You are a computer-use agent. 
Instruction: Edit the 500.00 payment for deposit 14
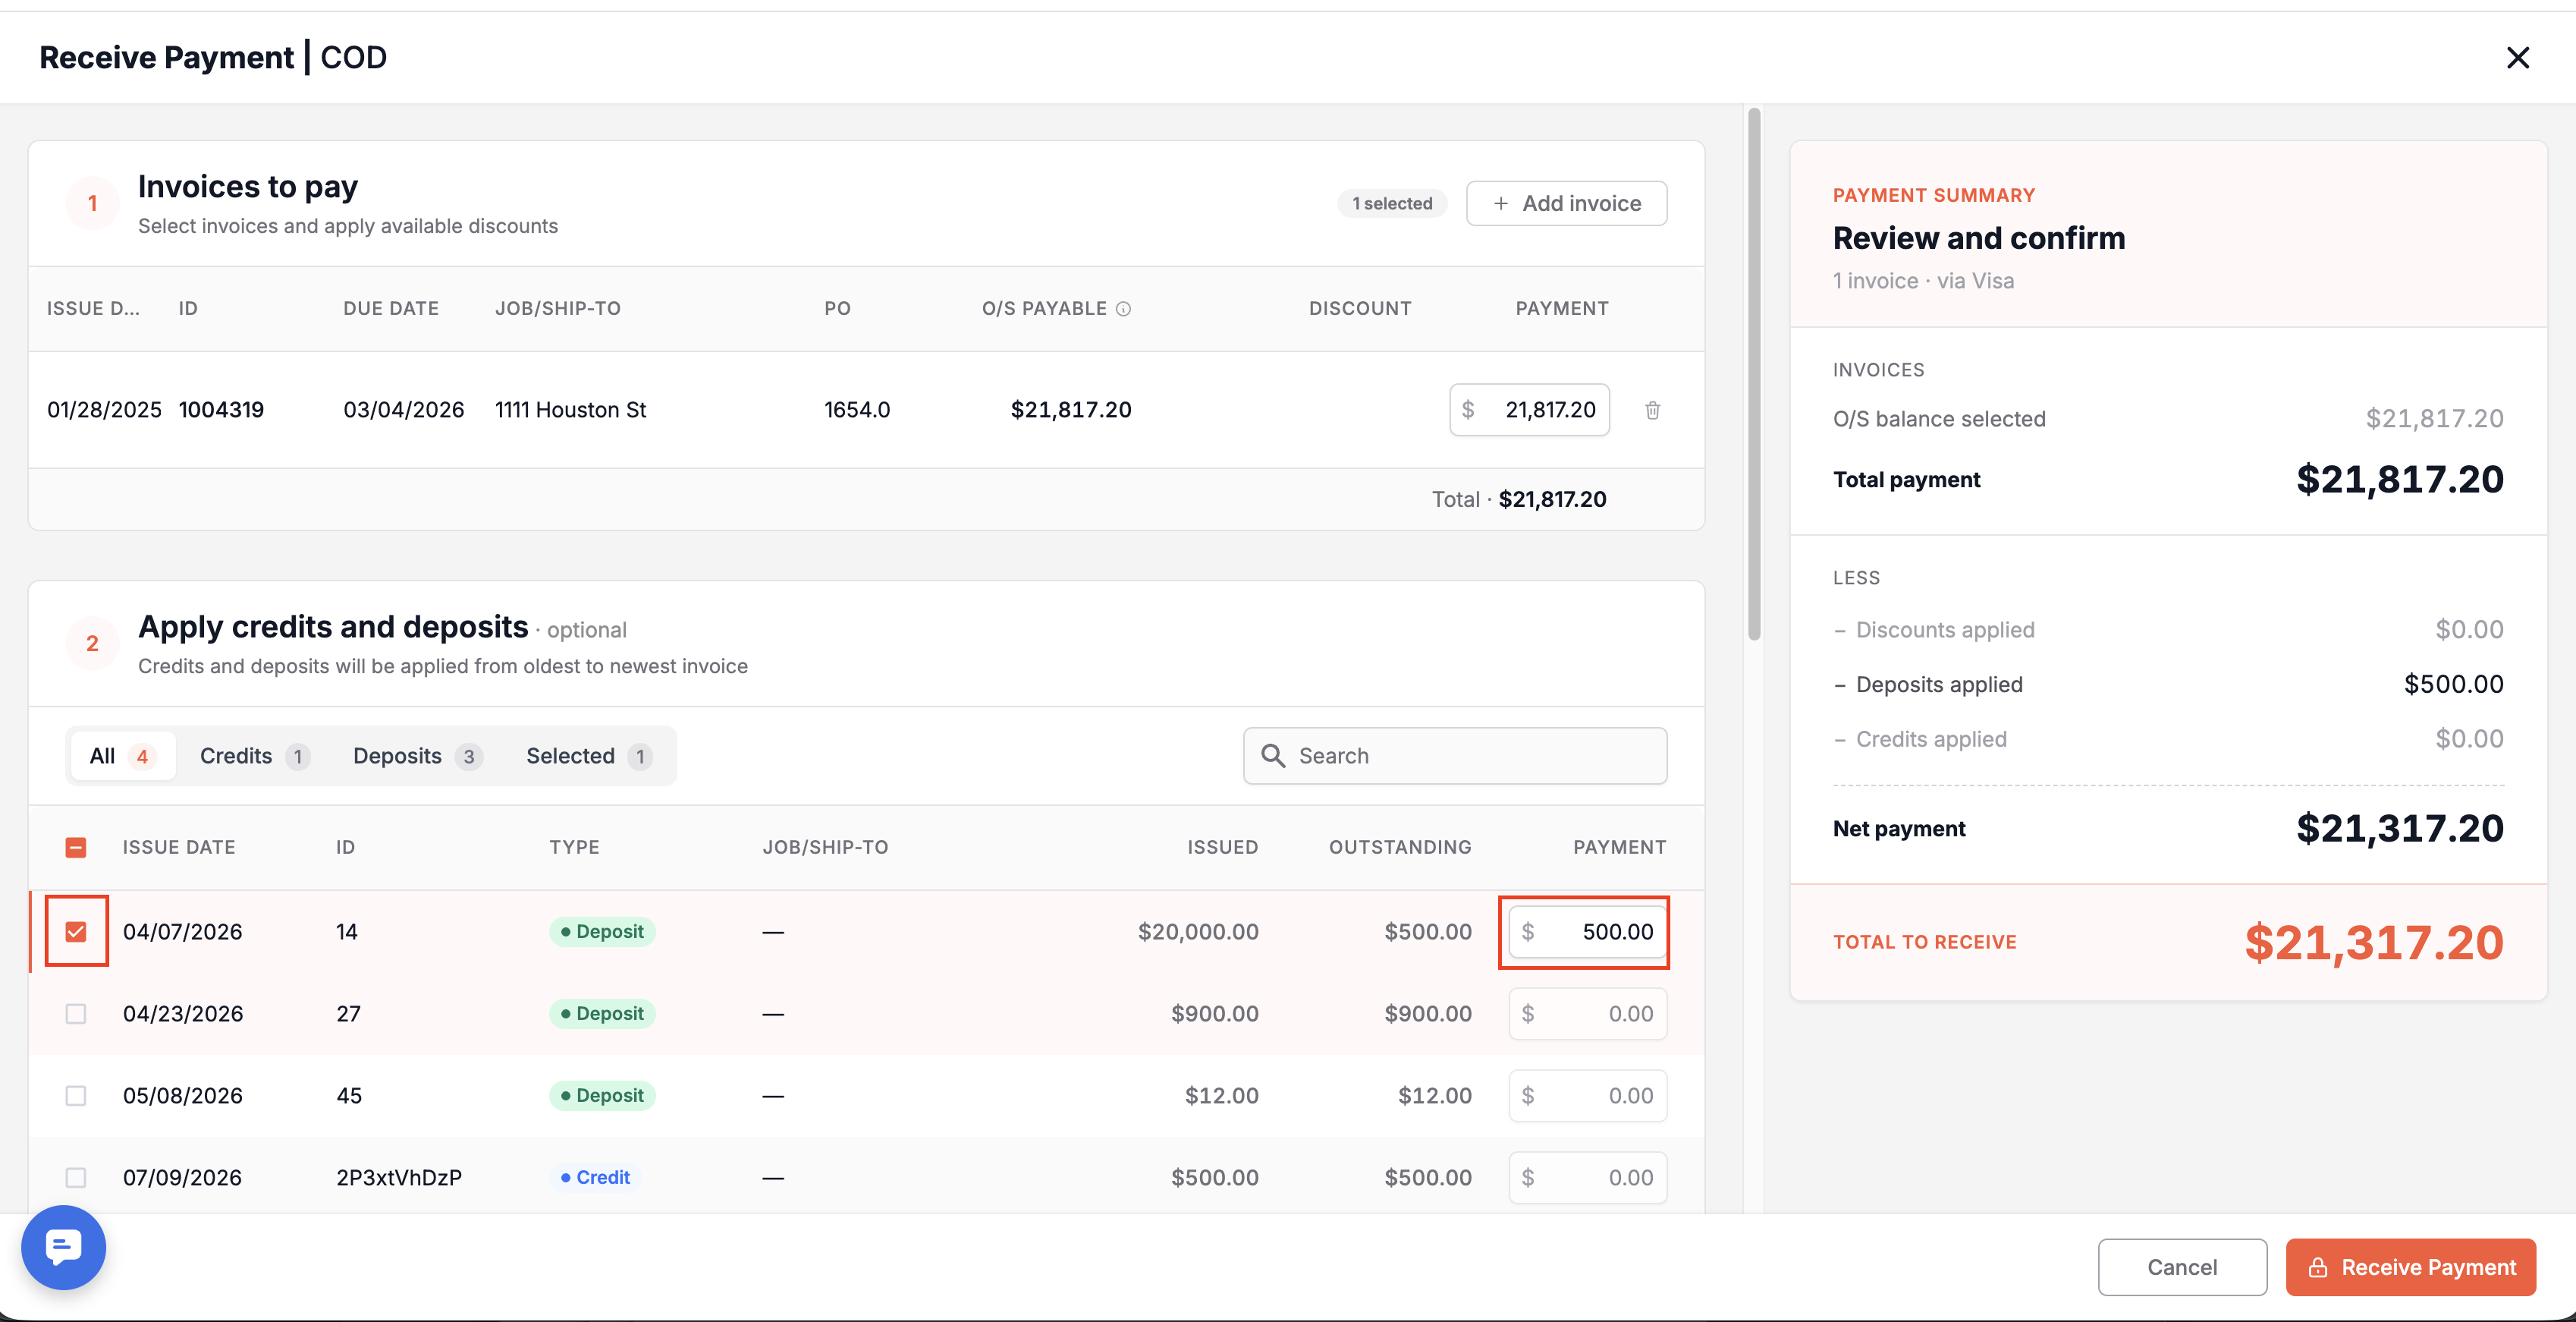point(1587,932)
